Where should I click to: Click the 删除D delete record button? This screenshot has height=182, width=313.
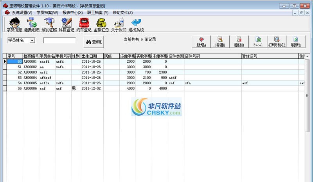pos(239,42)
